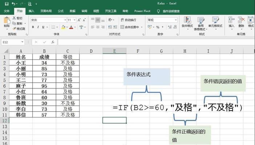The width and height of the screenshot is (255, 145).
Task: Open the number format 常规 dropdown
Action: [x=176, y=20]
